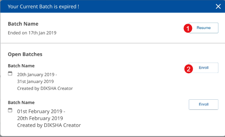Select the 'Your Current Batch is expired' title
Screen dimensions: 225x137
coord(43,7)
